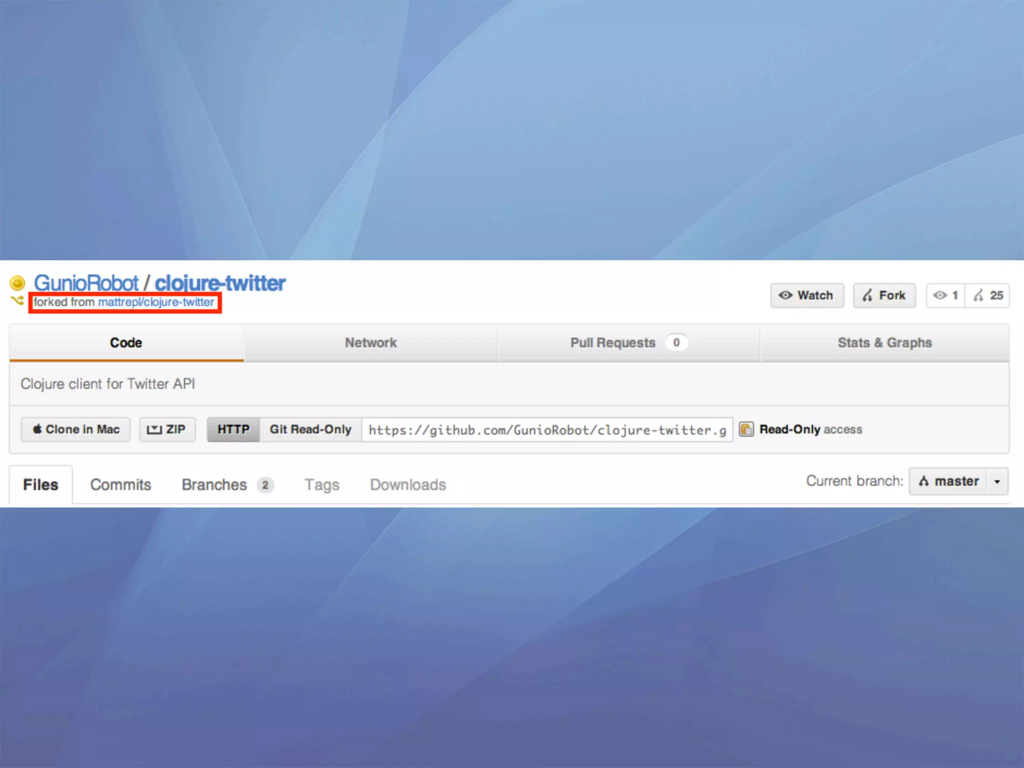The width and height of the screenshot is (1024, 768).
Task: Click the Watch repository button
Action: (x=806, y=295)
